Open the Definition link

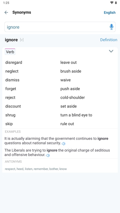coord(109,40)
